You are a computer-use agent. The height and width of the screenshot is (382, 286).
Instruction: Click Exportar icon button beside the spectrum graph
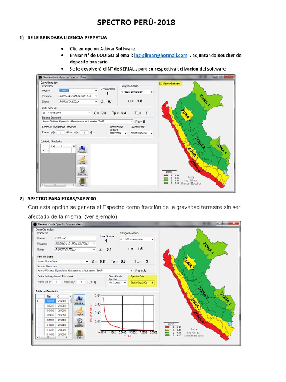pyautogui.click(x=79, y=323)
